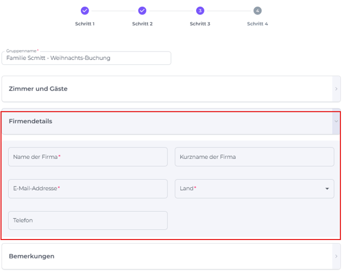Viewport: 345px width, 273px height.
Task: Click the step 3 numbered circle
Action: click(x=200, y=10)
